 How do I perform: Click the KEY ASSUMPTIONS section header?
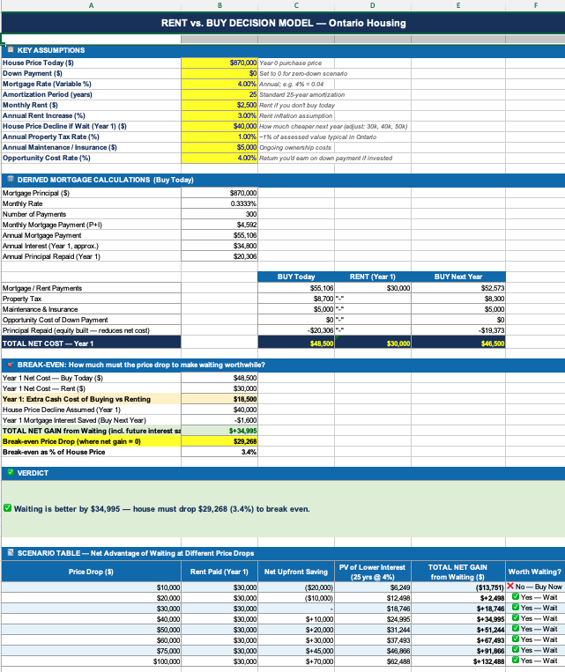(283, 50)
